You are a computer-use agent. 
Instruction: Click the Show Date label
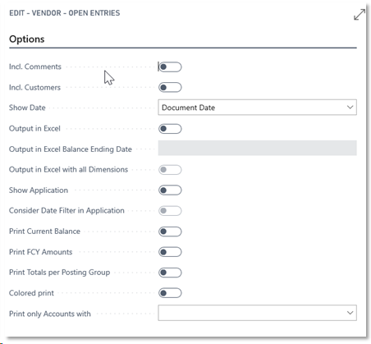click(27, 108)
